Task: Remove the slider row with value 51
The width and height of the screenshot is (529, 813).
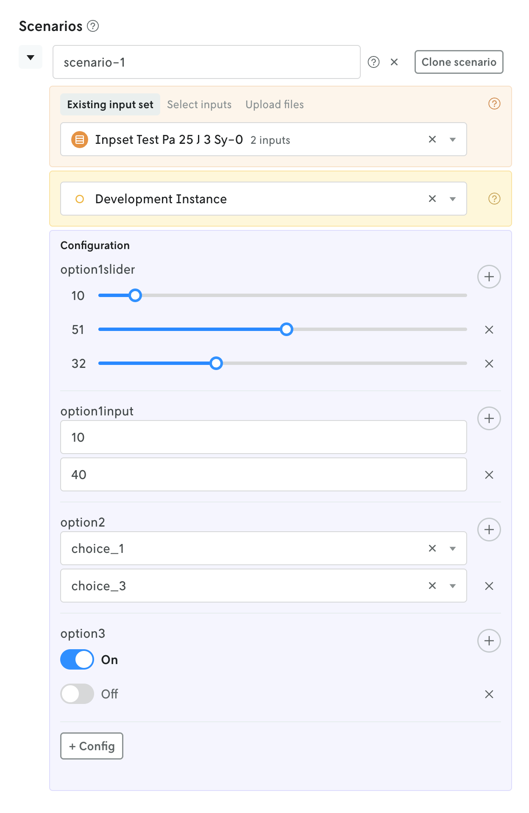Action: pos(489,330)
